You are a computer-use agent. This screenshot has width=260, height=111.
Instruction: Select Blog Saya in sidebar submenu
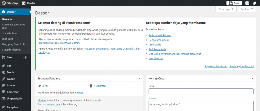pos(8,39)
